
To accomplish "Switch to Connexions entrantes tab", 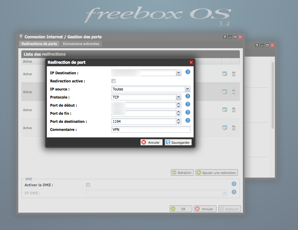I will click(81, 44).
